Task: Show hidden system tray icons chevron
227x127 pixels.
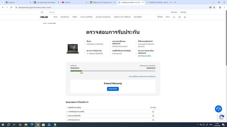Action: (198, 125)
